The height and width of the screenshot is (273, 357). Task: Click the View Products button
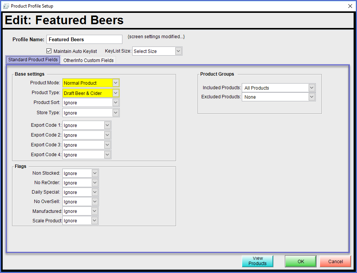click(x=258, y=261)
